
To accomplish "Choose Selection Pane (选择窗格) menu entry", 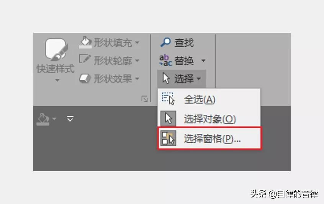I will click(x=209, y=138).
